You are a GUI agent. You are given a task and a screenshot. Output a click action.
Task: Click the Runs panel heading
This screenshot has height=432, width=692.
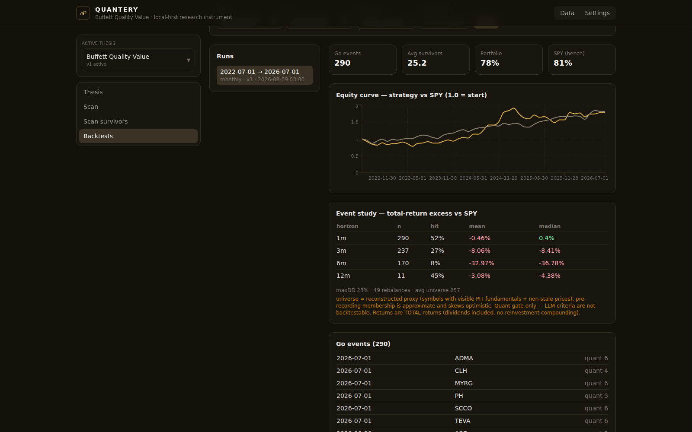click(x=225, y=56)
